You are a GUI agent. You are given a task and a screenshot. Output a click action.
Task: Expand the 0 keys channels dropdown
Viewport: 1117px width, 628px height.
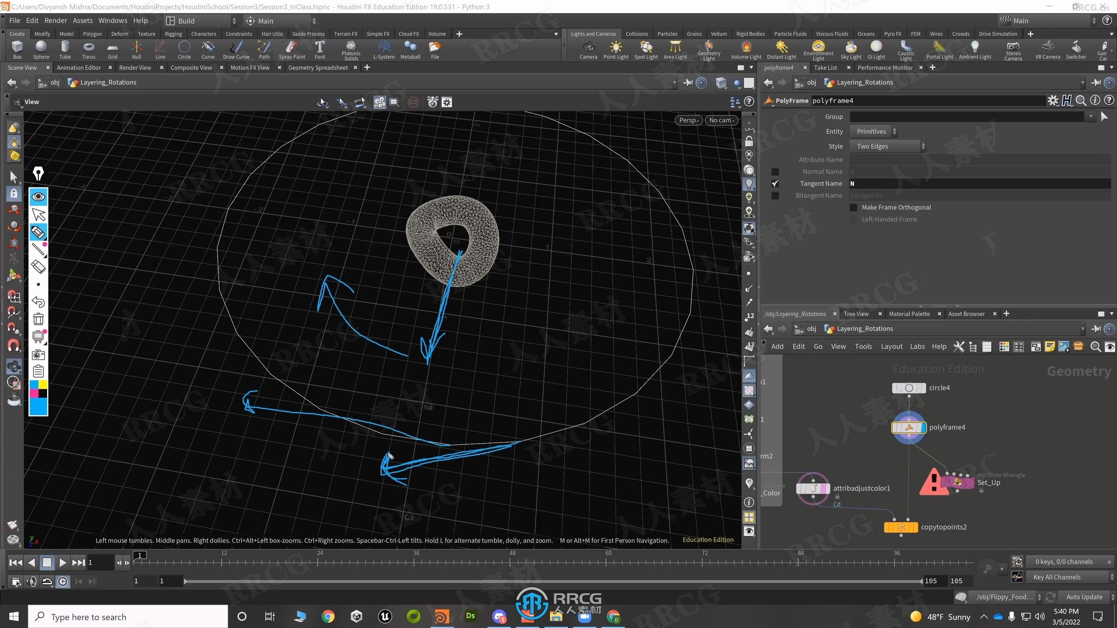click(1069, 562)
